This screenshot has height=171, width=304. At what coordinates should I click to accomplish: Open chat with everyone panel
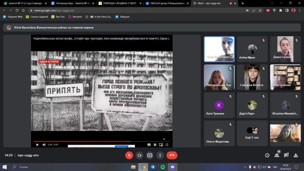pyautogui.click(x=286, y=155)
